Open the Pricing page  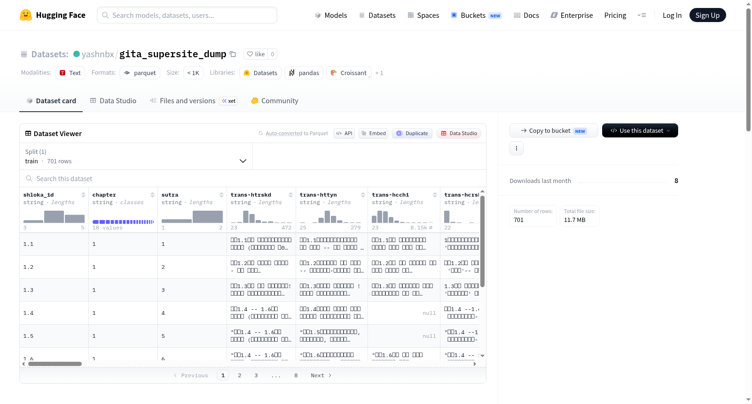615,15
